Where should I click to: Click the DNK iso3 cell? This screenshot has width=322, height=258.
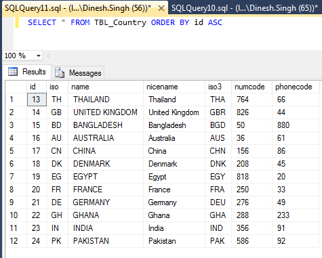(218, 164)
